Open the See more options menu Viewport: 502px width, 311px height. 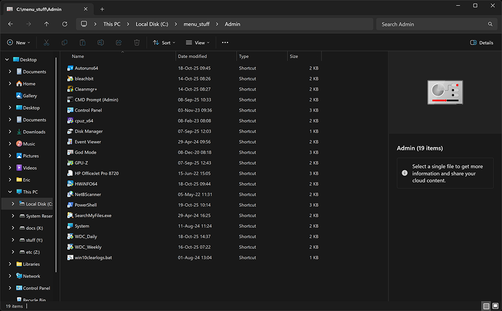(225, 43)
